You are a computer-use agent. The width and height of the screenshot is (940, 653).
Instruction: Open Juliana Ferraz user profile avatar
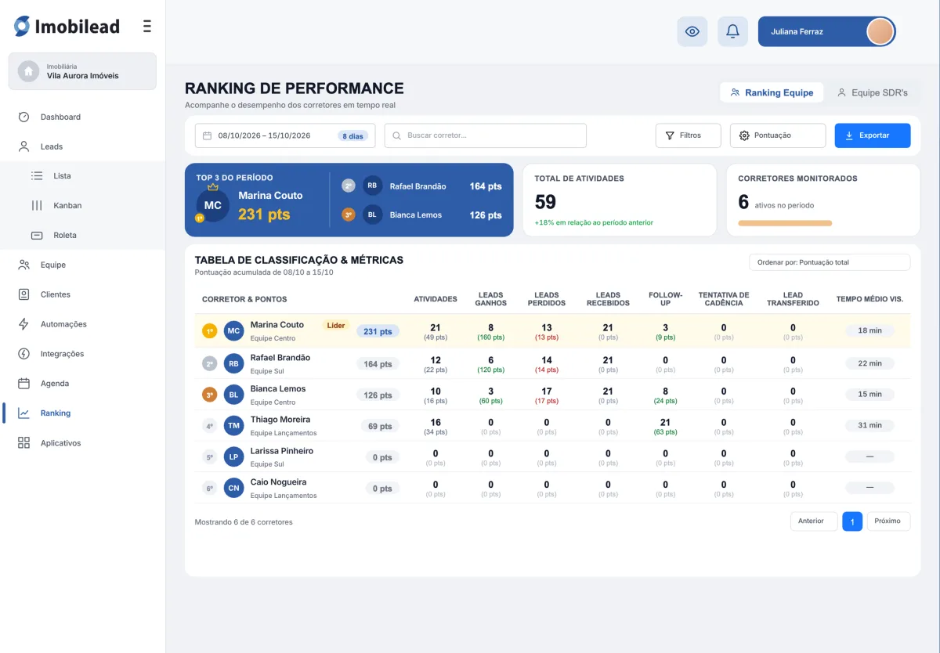(x=880, y=31)
